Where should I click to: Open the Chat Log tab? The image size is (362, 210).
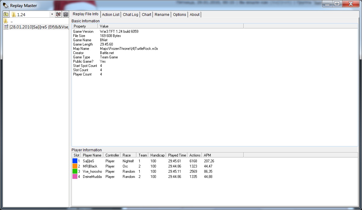[131, 15]
